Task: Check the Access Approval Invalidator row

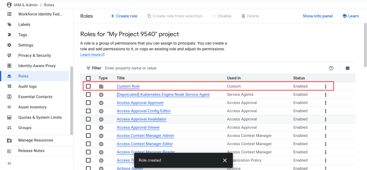Action: click(x=88, y=119)
